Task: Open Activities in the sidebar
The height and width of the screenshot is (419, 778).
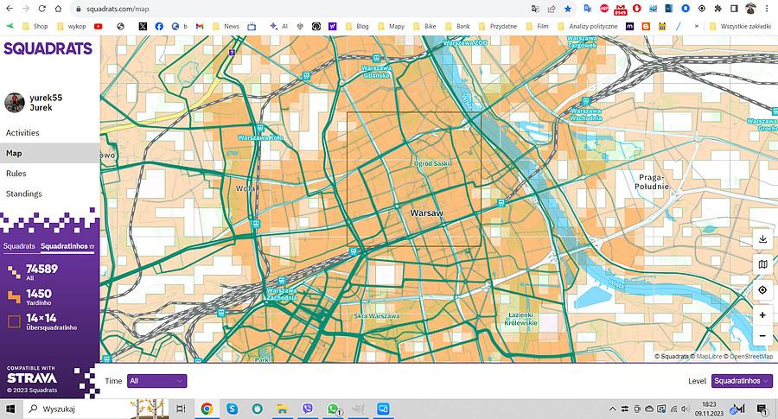Action: (49, 133)
